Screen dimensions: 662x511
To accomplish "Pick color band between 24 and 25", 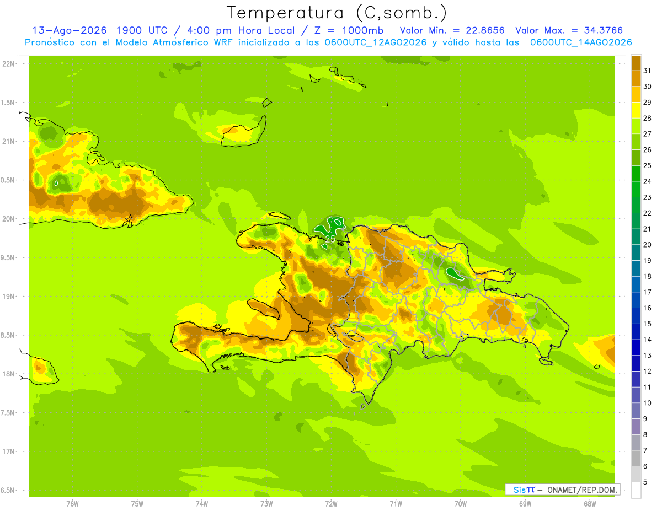I will (x=636, y=174).
